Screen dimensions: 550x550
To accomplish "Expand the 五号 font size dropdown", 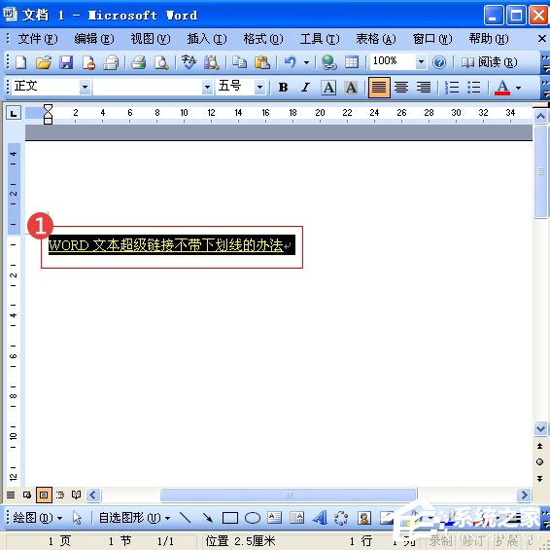I will [259, 87].
